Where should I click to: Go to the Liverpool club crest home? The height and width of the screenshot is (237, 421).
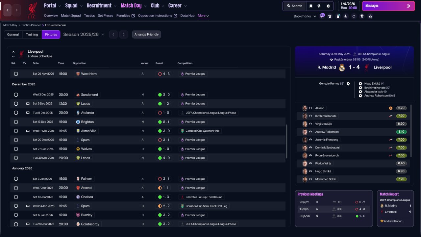coord(32,10)
